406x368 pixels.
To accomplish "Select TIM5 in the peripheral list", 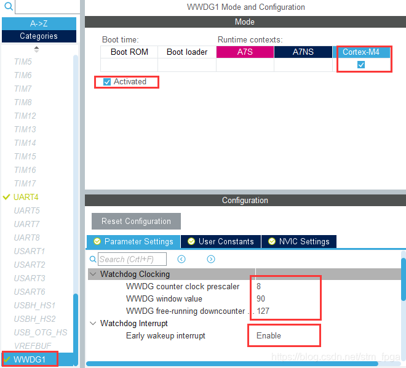I will click(23, 62).
